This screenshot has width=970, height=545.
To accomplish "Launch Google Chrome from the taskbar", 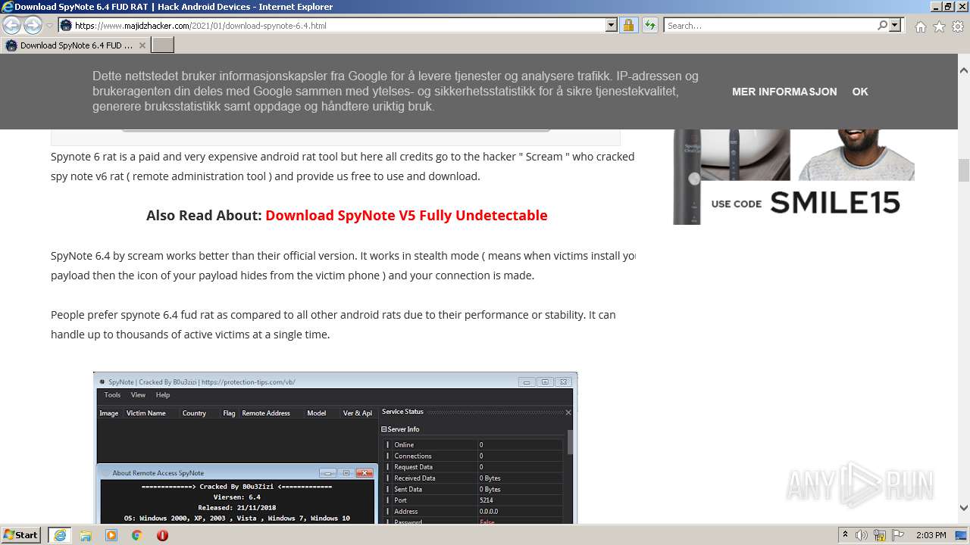I will coord(137,535).
